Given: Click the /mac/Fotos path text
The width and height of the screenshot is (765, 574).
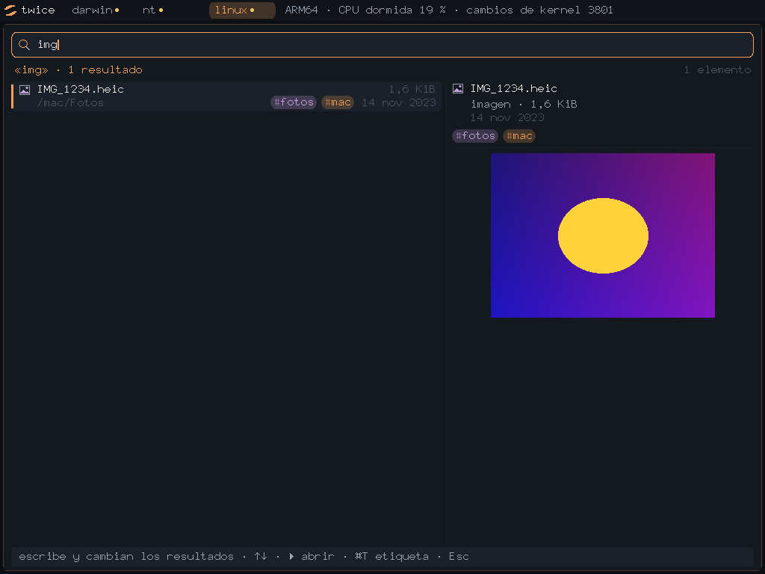Looking at the screenshot, I should click(x=71, y=103).
